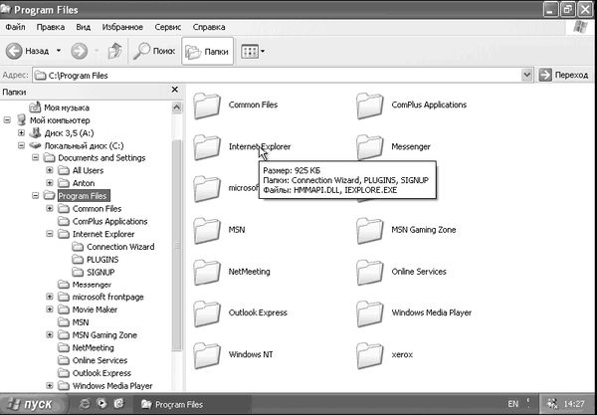Select Outlook Express folder icon in main pane
Viewport: 597px width, 415px height.
[x=207, y=313]
